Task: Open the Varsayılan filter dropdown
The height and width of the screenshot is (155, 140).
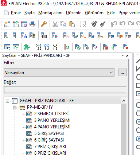Action: (59, 73)
